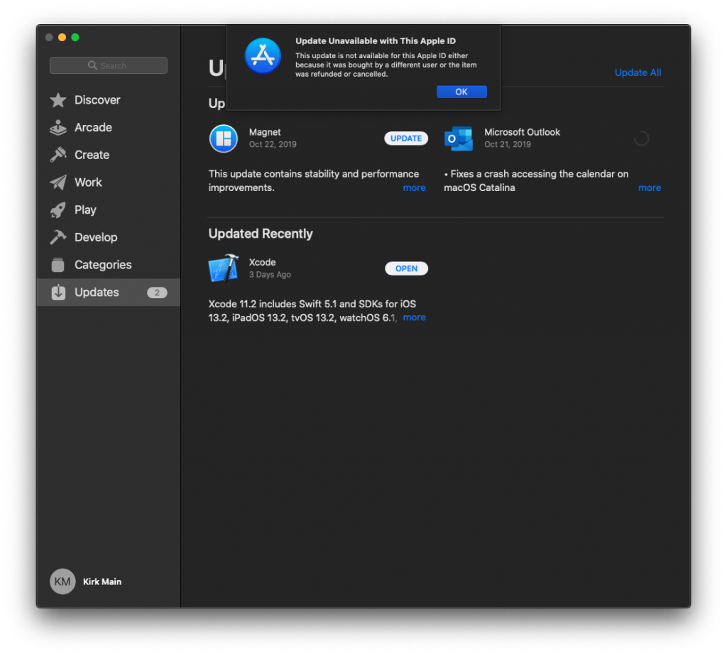Click the KM account avatar
Image resolution: width=727 pixels, height=656 pixels.
pos(62,581)
